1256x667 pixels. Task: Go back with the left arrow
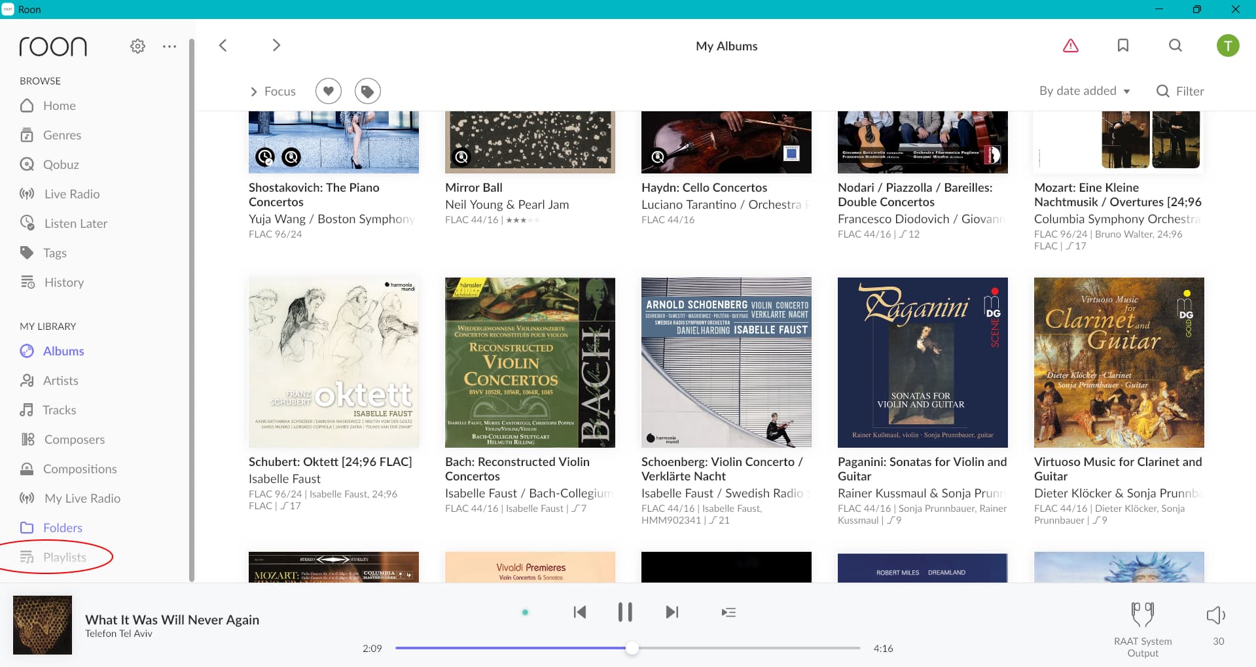pos(223,45)
